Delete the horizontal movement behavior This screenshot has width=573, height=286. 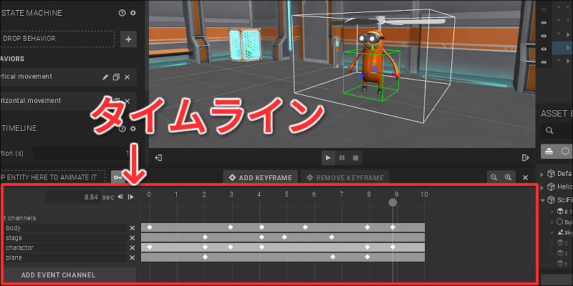tap(127, 101)
